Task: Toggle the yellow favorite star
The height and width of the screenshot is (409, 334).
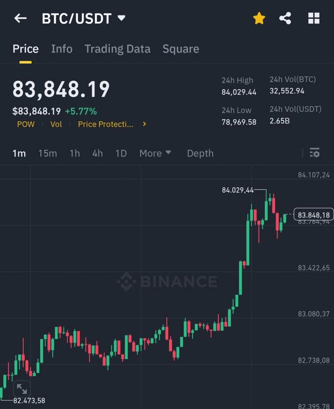Action: pyautogui.click(x=259, y=18)
